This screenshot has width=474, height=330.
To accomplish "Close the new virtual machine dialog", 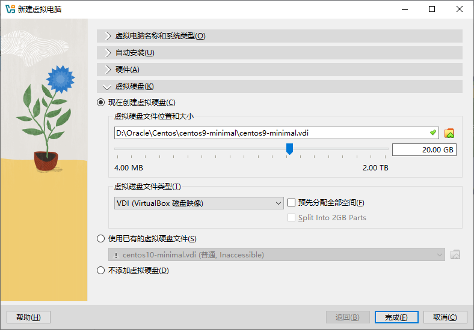I will tap(460, 9).
